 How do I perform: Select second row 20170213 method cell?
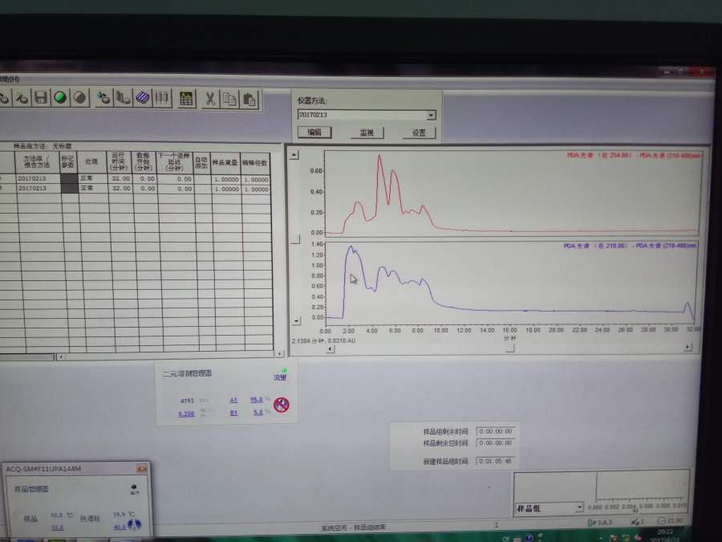tap(39, 188)
